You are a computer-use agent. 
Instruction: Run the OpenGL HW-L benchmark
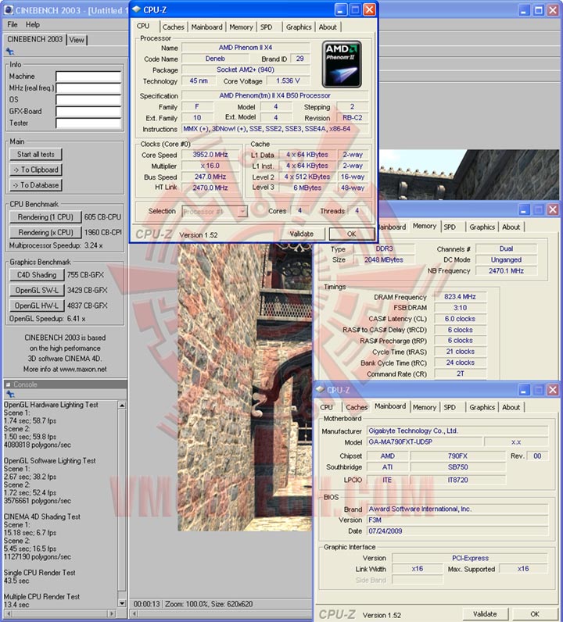click(37, 306)
